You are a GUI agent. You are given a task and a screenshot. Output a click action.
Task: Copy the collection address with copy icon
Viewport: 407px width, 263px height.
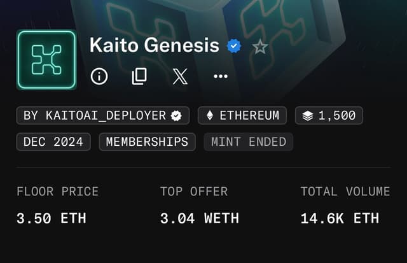click(x=139, y=76)
